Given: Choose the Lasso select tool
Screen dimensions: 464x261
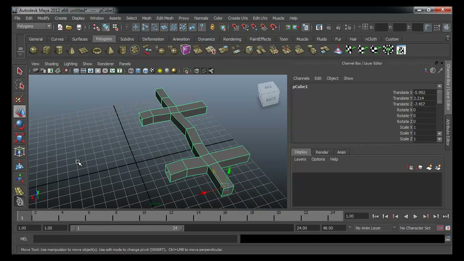Looking at the screenshot, I should click(x=20, y=85).
